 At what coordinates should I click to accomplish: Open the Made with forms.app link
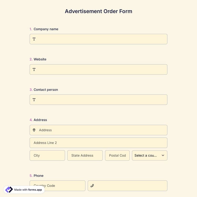(x=28, y=190)
